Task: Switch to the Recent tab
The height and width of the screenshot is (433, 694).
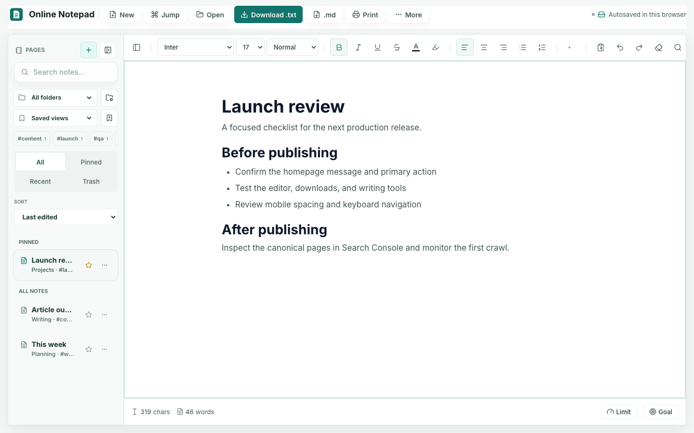Action: [40, 181]
